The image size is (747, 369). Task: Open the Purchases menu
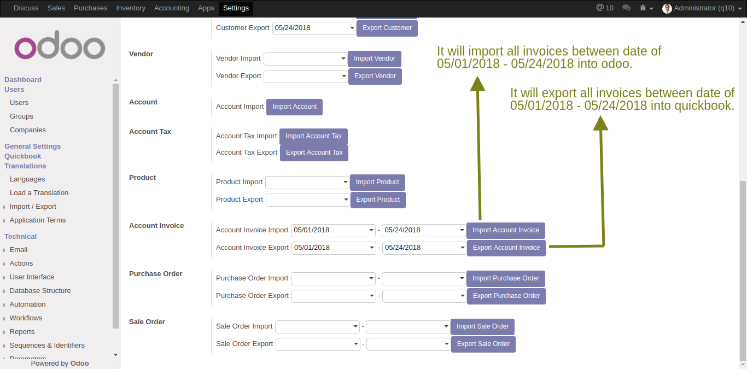91,8
